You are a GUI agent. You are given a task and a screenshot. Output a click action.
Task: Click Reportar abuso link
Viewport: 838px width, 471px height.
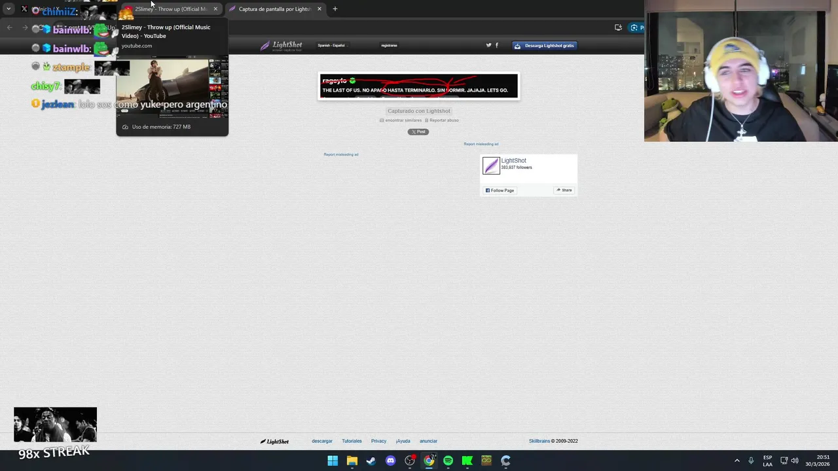click(x=442, y=120)
